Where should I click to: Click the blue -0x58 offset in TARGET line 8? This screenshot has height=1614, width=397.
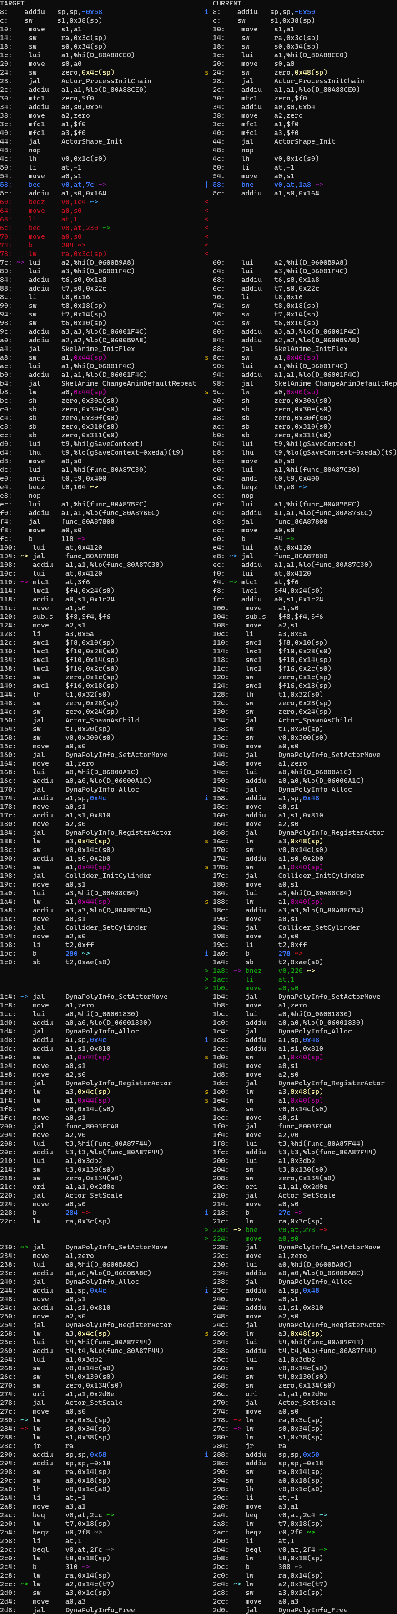pyautogui.click(x=91, y=12)
